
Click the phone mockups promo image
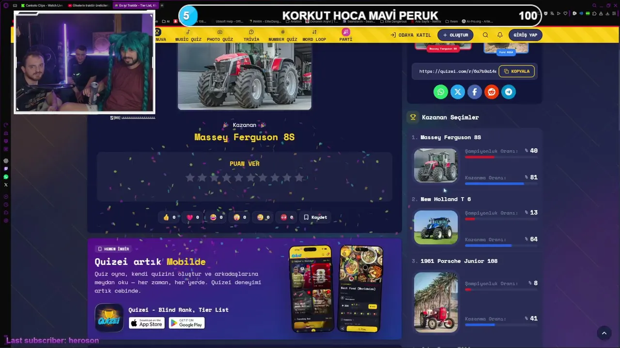336,289
